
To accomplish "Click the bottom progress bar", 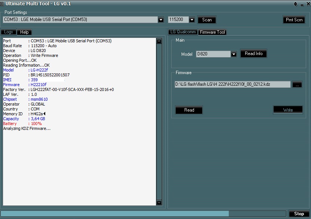I will pos(144,214).
